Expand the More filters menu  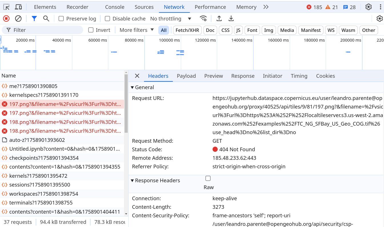(137, 30)
